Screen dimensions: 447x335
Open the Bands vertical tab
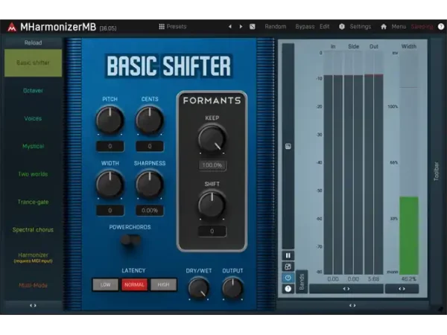coord(302,281)
